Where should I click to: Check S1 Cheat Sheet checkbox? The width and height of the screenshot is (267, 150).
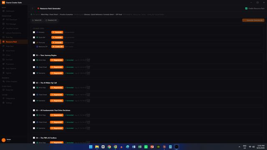[x=34, y=67]
